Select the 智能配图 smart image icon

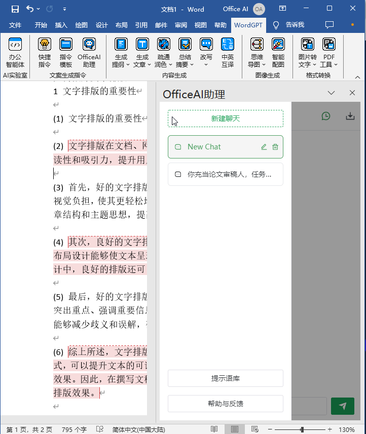278,53
